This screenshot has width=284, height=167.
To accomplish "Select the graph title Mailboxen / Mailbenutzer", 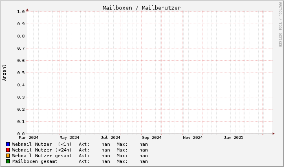I will [142, 8].
